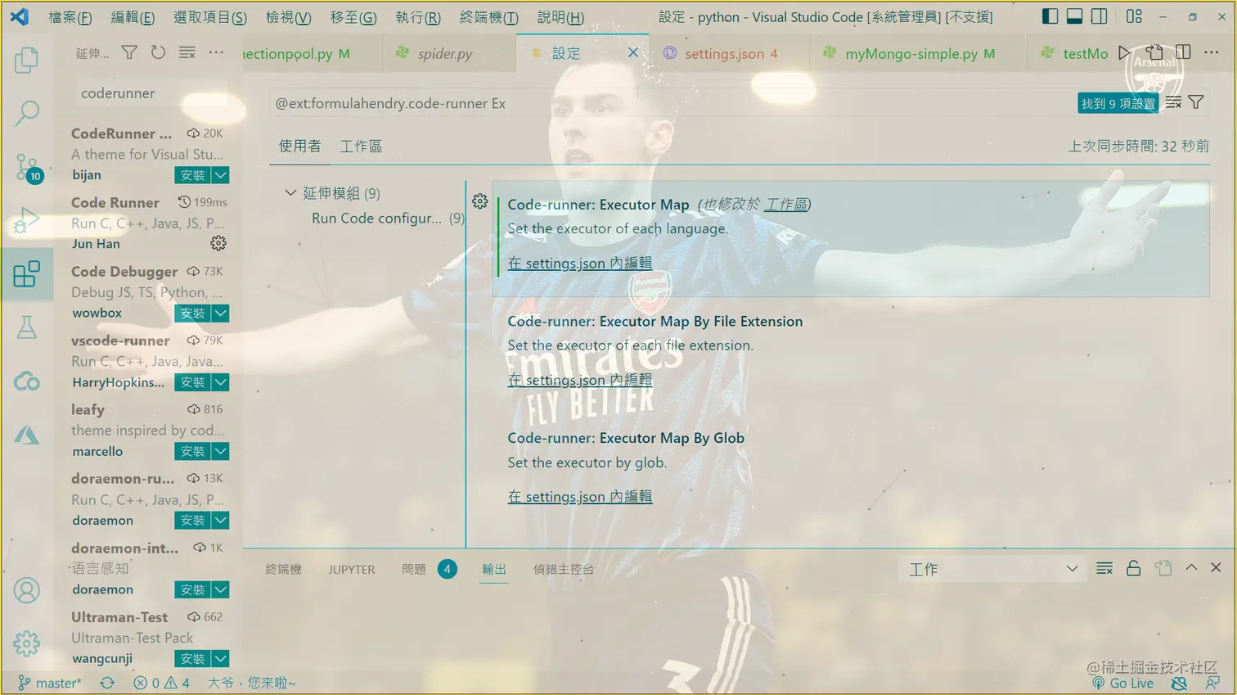The width and height of the screenshot is (1237, 695).
Task: Open the Search view in activity bar
Action: pos(26,113)
